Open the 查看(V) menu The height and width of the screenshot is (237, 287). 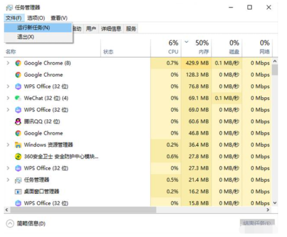(x=59, y=18)
